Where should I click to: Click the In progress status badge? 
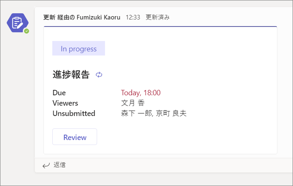[x=79, y=48]
